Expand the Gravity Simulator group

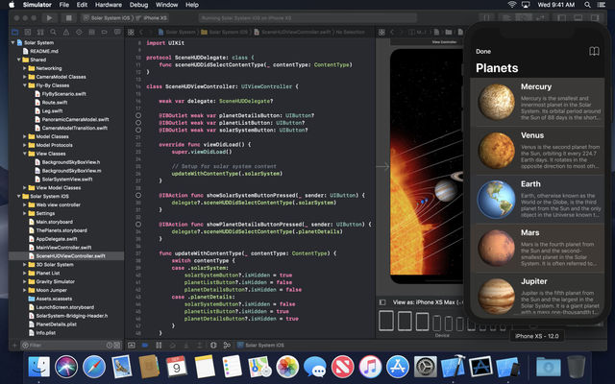(x=25, y=281)
